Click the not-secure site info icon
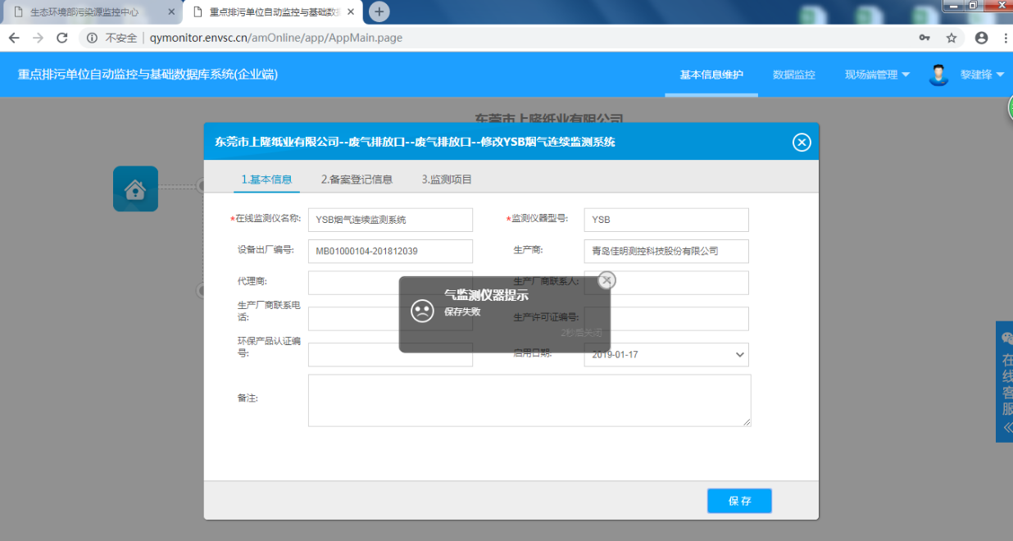This screenshot has height=541, width=1013. click(x=92, y=38)
